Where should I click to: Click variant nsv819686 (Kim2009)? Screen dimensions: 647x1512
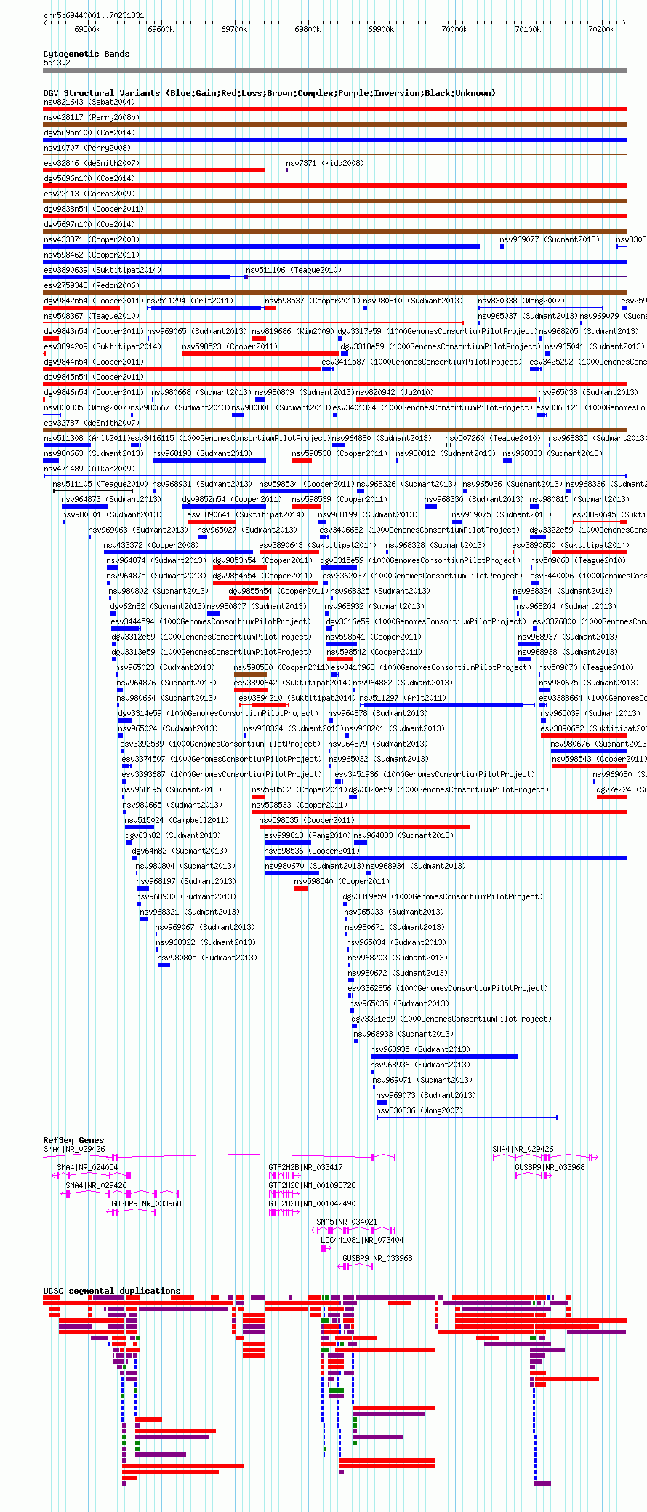pyautogui.click(x=293, y=332)
